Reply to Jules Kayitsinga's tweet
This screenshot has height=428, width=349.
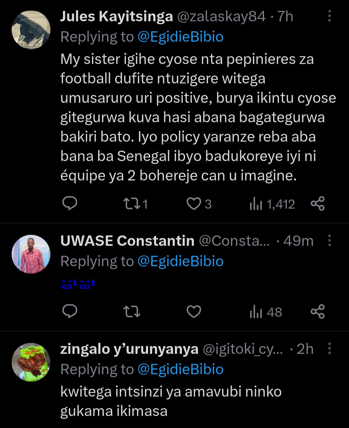(69, 203)
